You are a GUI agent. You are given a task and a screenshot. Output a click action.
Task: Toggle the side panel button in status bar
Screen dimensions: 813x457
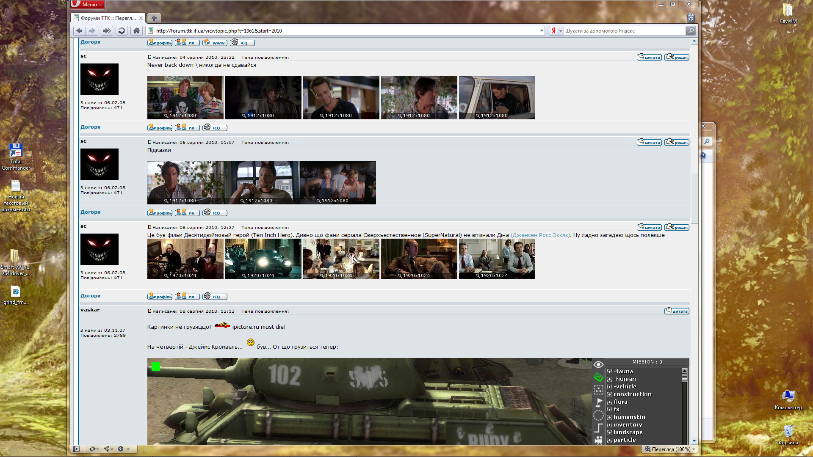[76, 449]
